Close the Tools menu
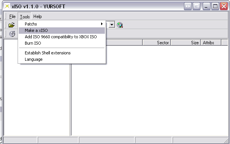This screenshot has height=144, width=230. pos(25,16)
